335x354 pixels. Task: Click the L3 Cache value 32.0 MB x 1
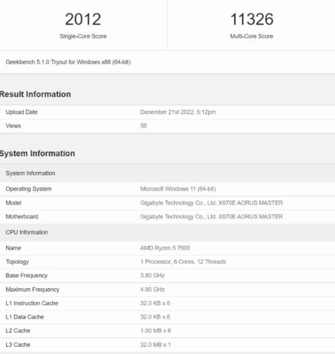tap(156, 345)
